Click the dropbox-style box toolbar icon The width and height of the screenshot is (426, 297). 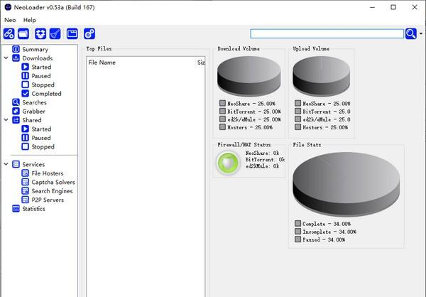40,34
